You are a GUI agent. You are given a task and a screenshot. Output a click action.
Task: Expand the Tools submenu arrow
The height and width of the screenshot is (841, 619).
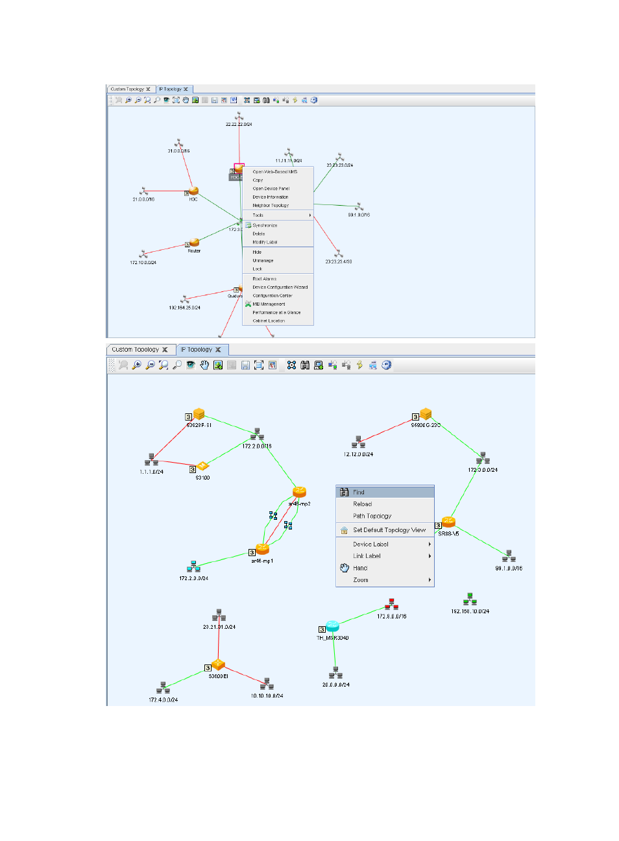point(310,215)
